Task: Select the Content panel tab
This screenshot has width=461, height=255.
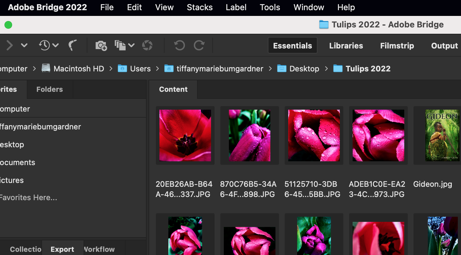Action: (173, 89)
